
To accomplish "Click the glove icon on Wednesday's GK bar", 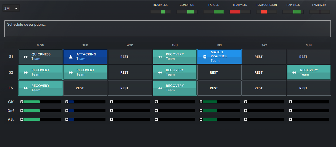I will coord(111,102).
